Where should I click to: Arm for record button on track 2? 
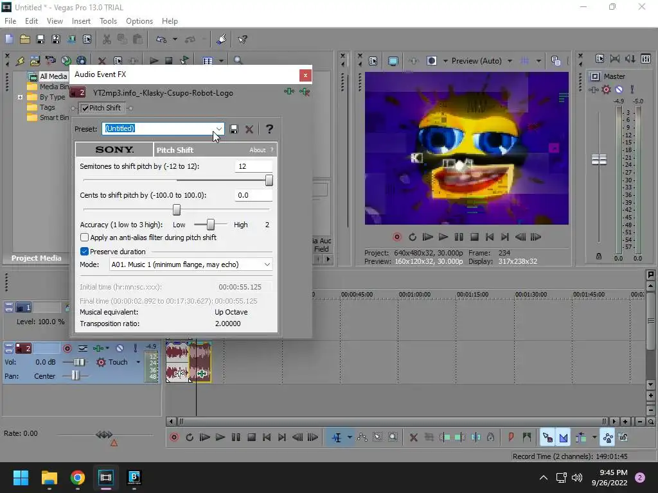pos(67,349)
